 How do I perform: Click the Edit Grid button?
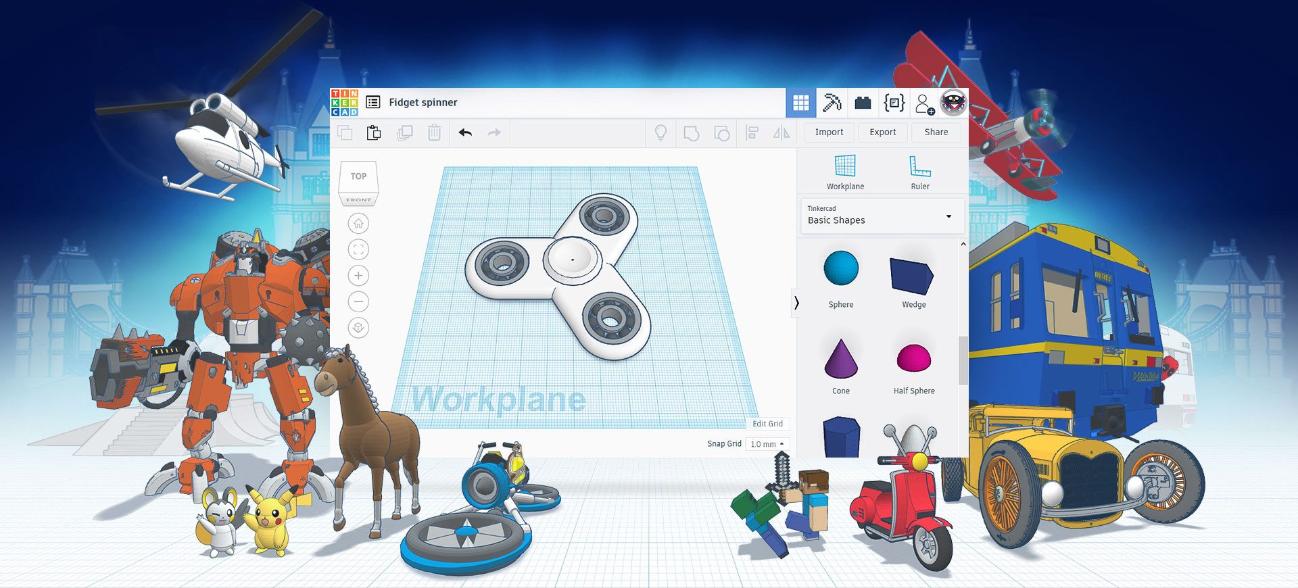pyautogui.click(x=767, y=424)
